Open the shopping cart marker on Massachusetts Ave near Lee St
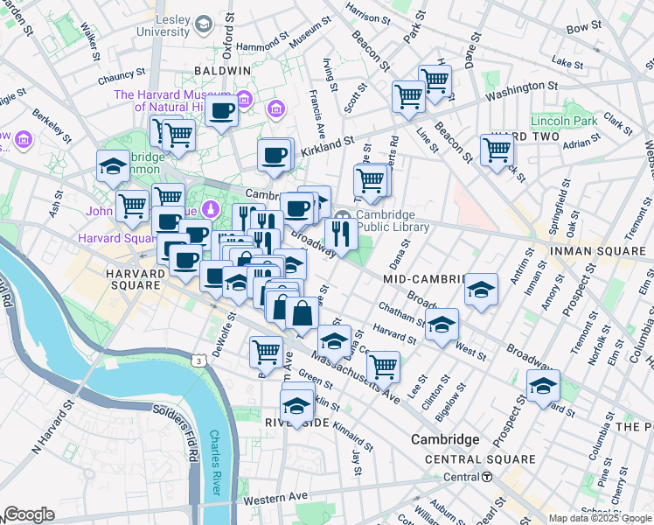This screenshot has width=654, height=525. (383, 368)
